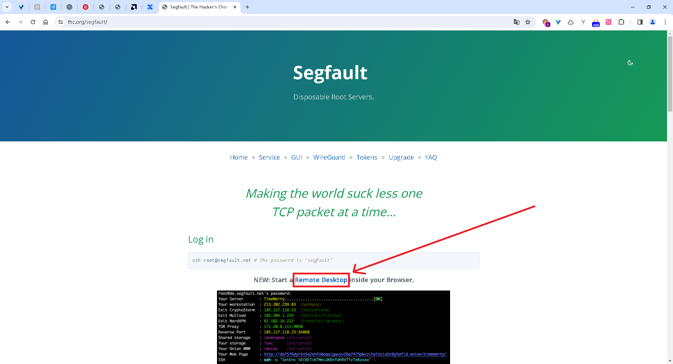Click the Segfault page title

pos(330,73)
